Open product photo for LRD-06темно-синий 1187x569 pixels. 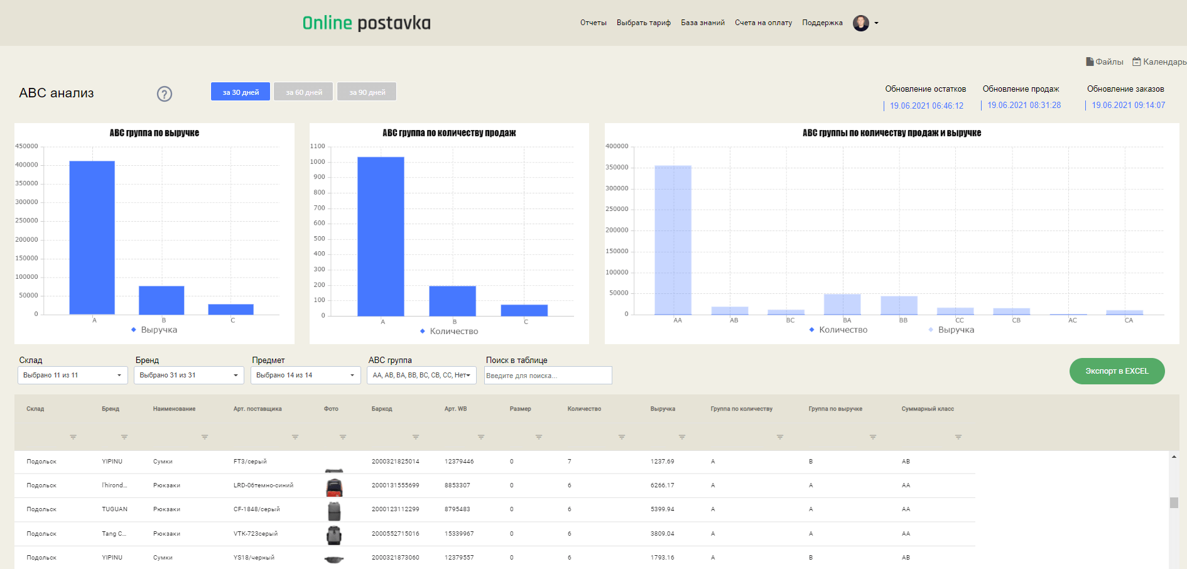[334, 487]
